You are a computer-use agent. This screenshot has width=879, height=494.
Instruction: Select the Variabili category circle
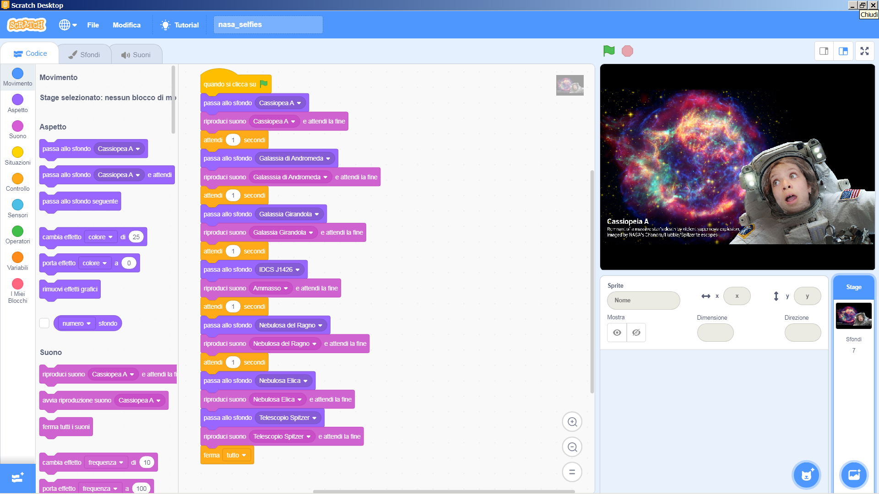coord(18,258)
